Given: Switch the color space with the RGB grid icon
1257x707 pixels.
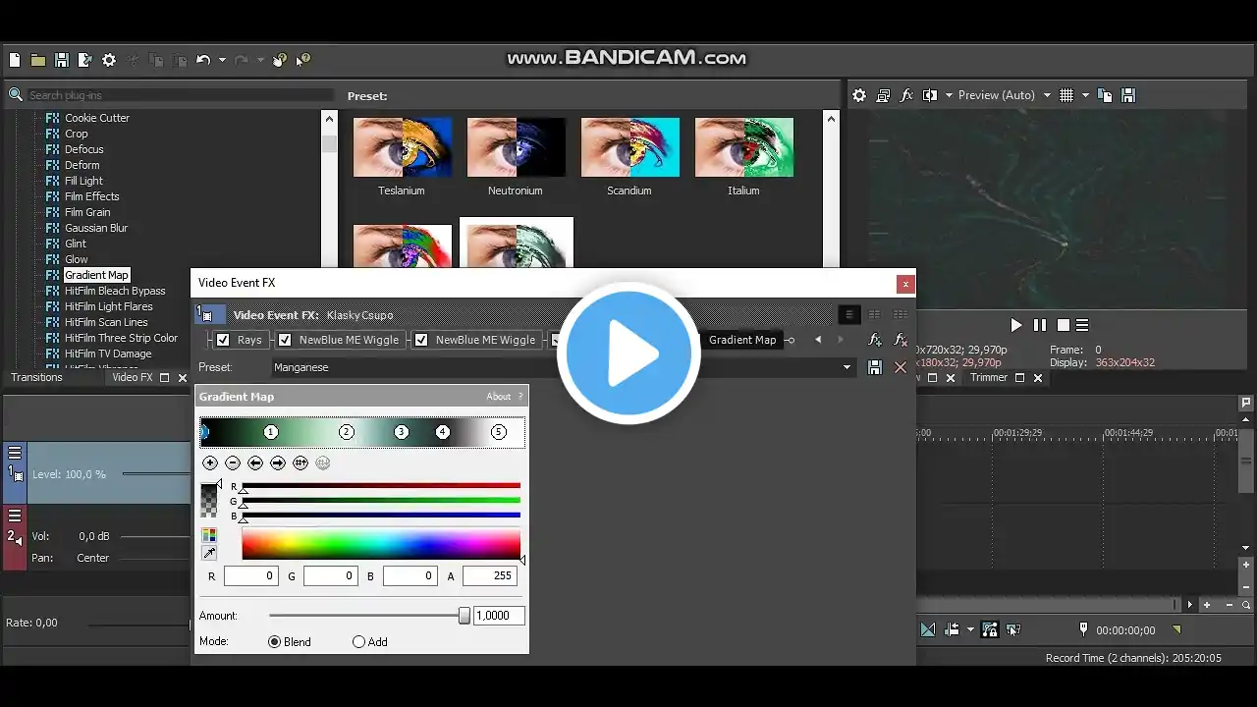Looking at the screenshot, I should click(209, 535).
